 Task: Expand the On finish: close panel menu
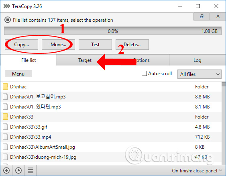click(x=197, y=171)
